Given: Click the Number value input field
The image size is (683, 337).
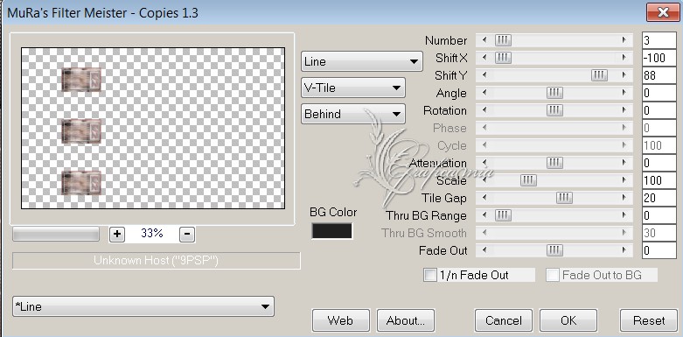Looking at the screenshot, I should click(659, 40).
